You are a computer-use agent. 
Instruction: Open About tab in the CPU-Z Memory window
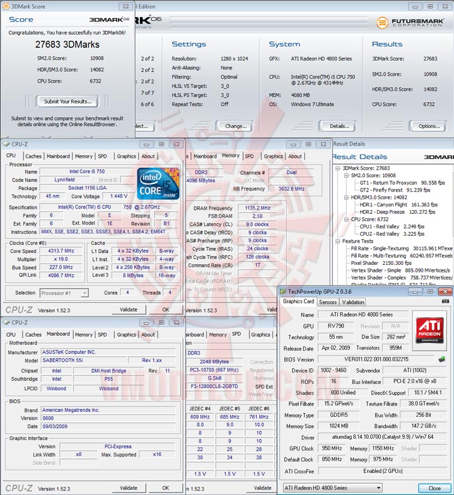(x=295, y=156)
